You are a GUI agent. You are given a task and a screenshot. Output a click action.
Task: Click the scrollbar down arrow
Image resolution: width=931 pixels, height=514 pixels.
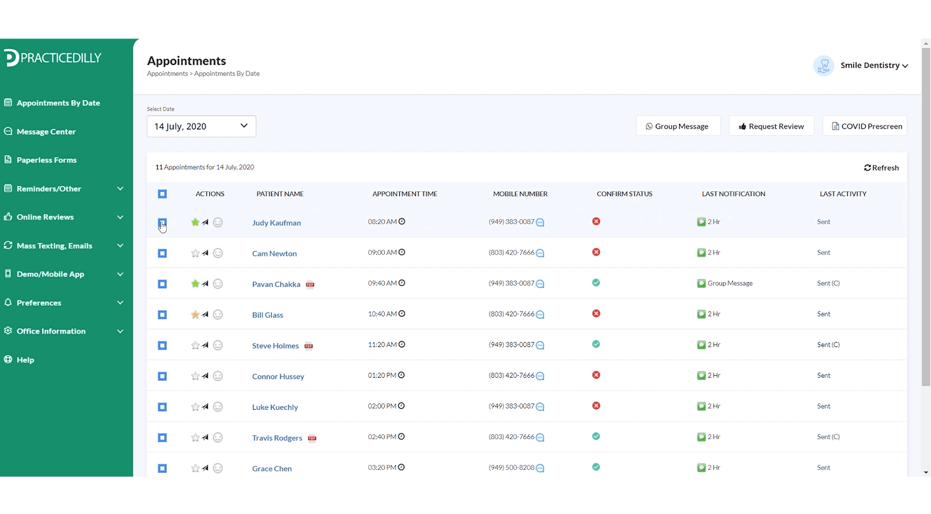(926, 472)
